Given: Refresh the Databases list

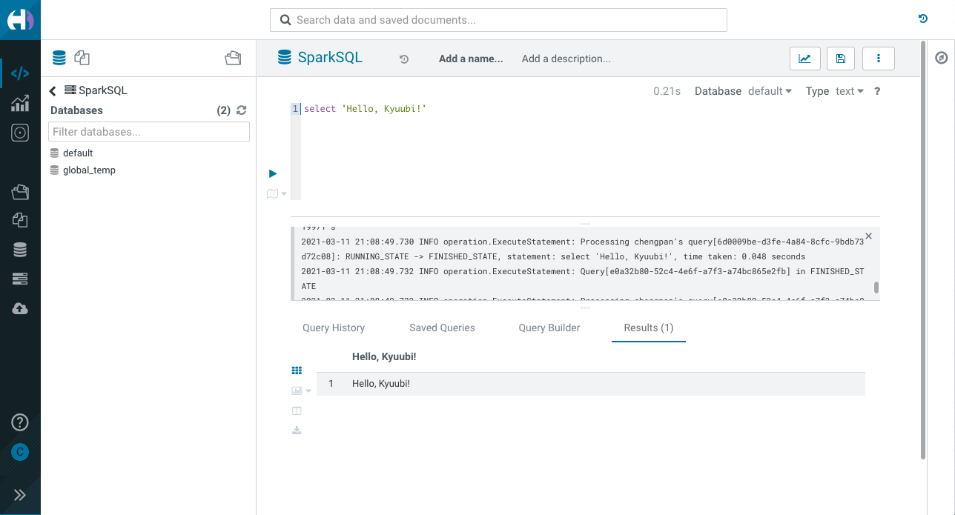Looking at the screenshot, I should [x=241, y=110].
